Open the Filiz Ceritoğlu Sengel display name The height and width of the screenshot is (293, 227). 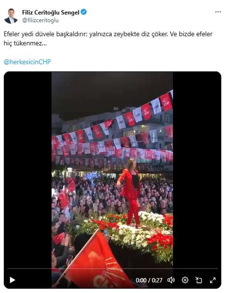point(51,13)
